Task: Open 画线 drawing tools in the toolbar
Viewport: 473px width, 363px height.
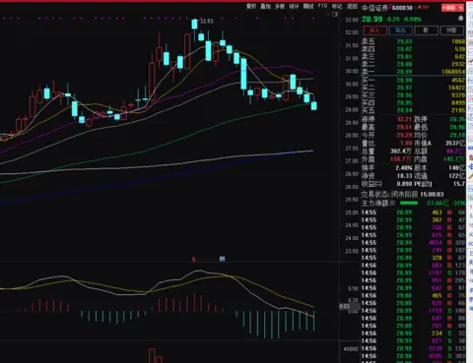Action: click(308, 6)
